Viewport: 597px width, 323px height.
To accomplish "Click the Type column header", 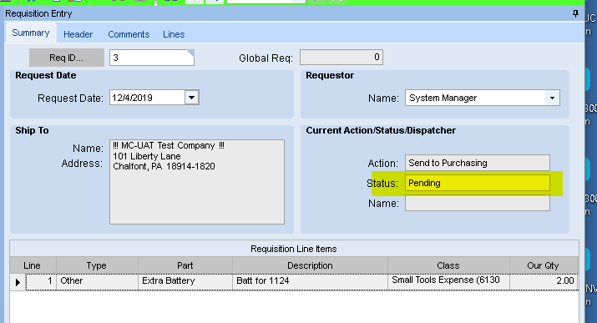I will point(97,265).
